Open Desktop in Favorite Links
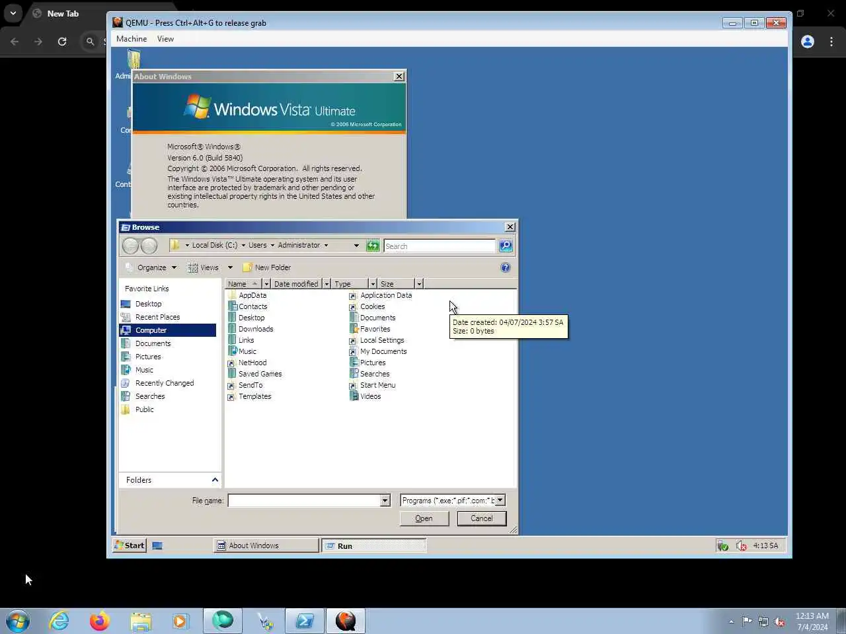 pos(148,304)
